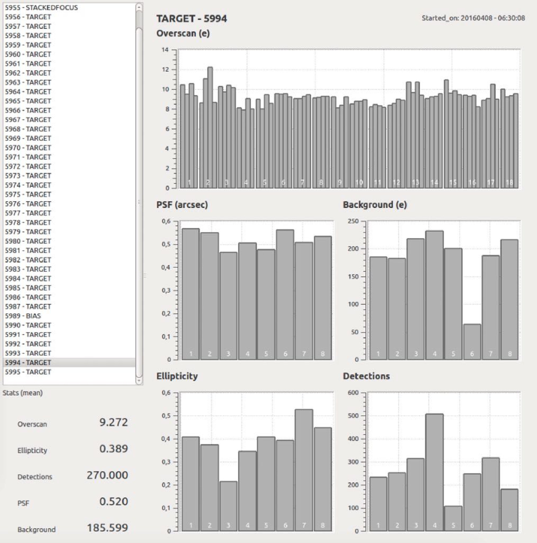Viewport: 537px width, 543px height.
Task: Click CCD 2 group in Overscan chart
Action: 208,128
